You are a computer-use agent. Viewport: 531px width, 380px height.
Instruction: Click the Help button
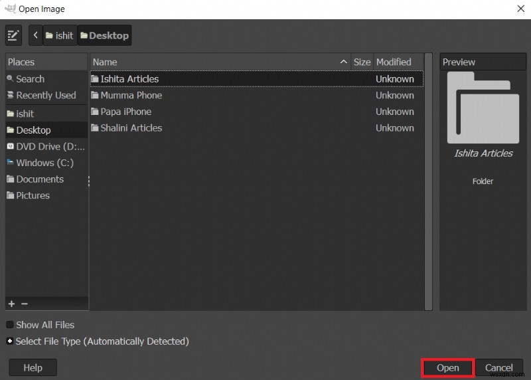click(33, 367)
